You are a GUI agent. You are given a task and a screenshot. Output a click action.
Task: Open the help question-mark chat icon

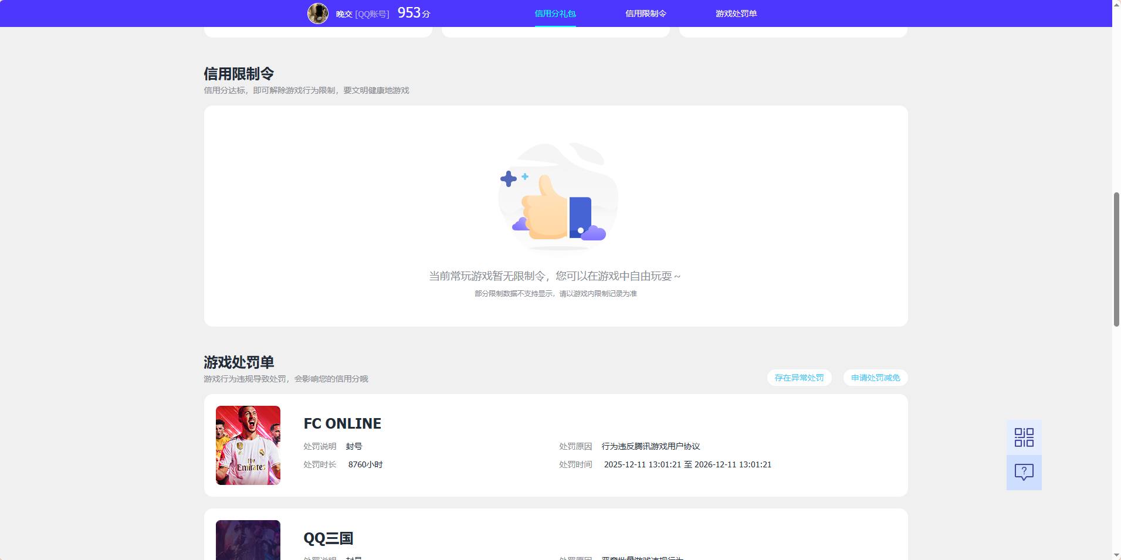1024,473
